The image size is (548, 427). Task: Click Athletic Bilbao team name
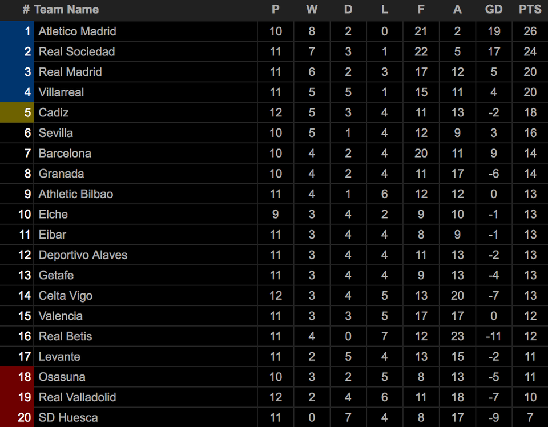[76, 194]
